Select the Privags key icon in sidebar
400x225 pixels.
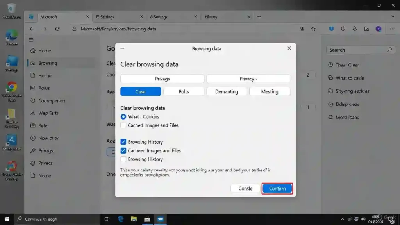(x=33, y=150)
